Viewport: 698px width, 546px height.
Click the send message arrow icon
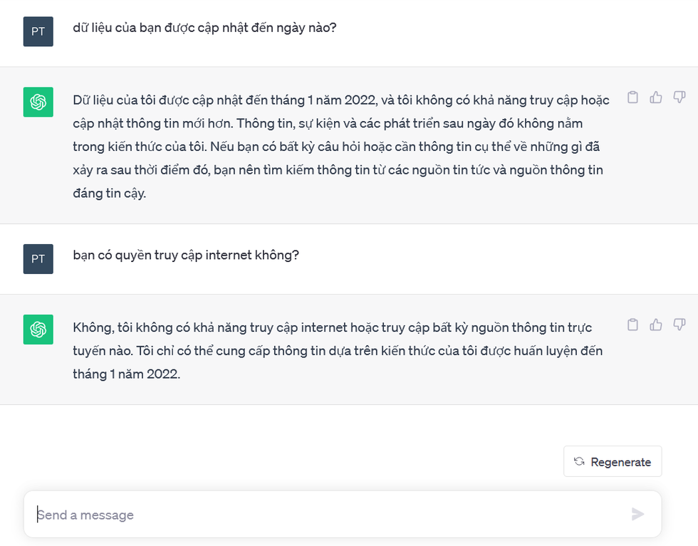[637, 514]
